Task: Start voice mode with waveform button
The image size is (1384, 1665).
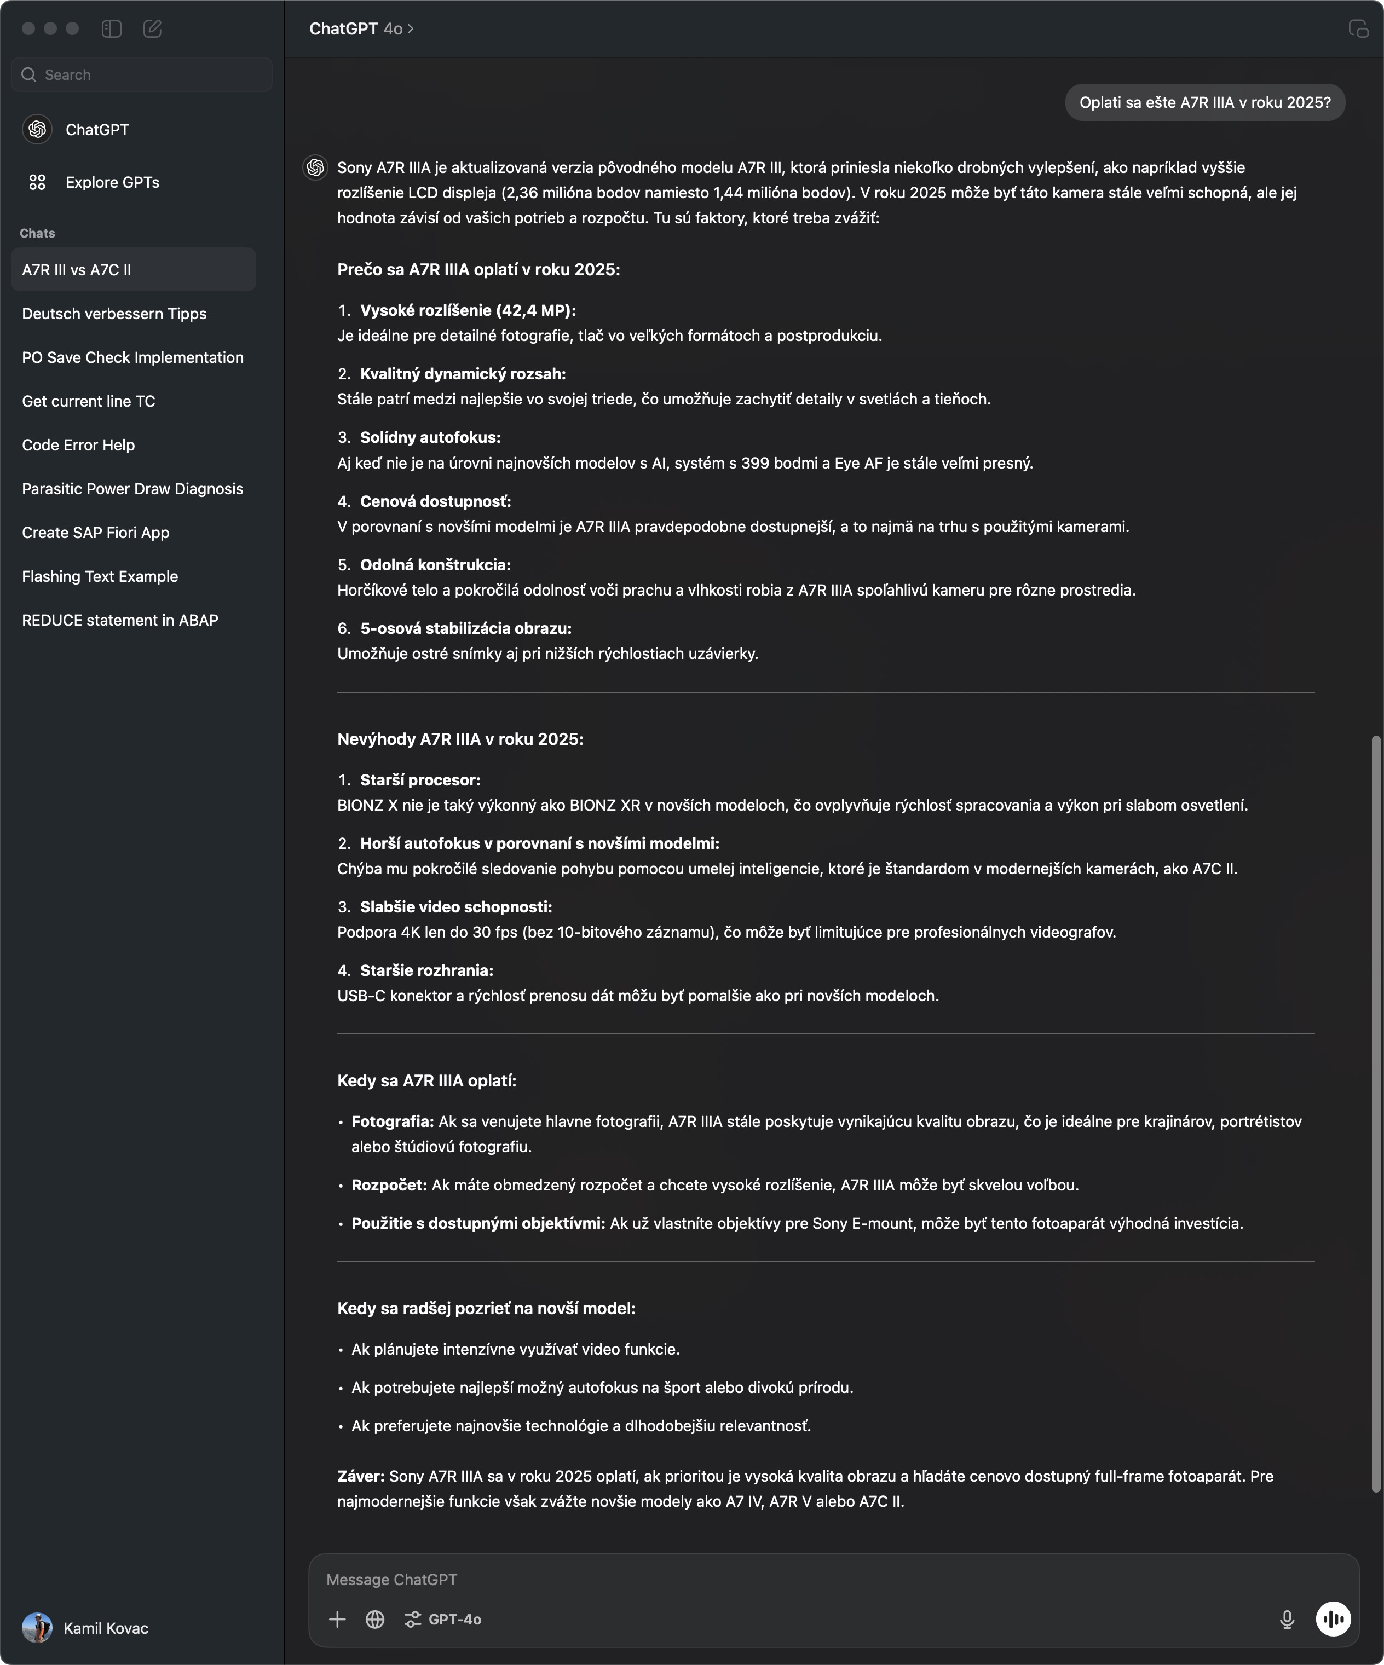Action: [x=1333, y=1619]
